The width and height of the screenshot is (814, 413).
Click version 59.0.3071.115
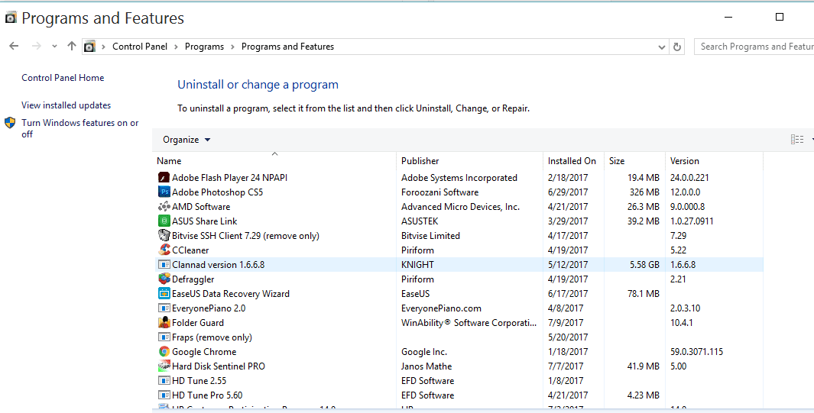click(696, 351)
